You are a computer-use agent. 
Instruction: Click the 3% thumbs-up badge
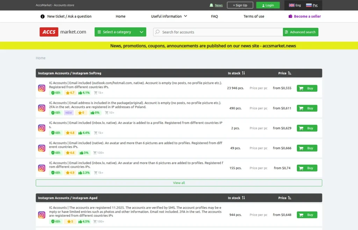coord(84,153)
